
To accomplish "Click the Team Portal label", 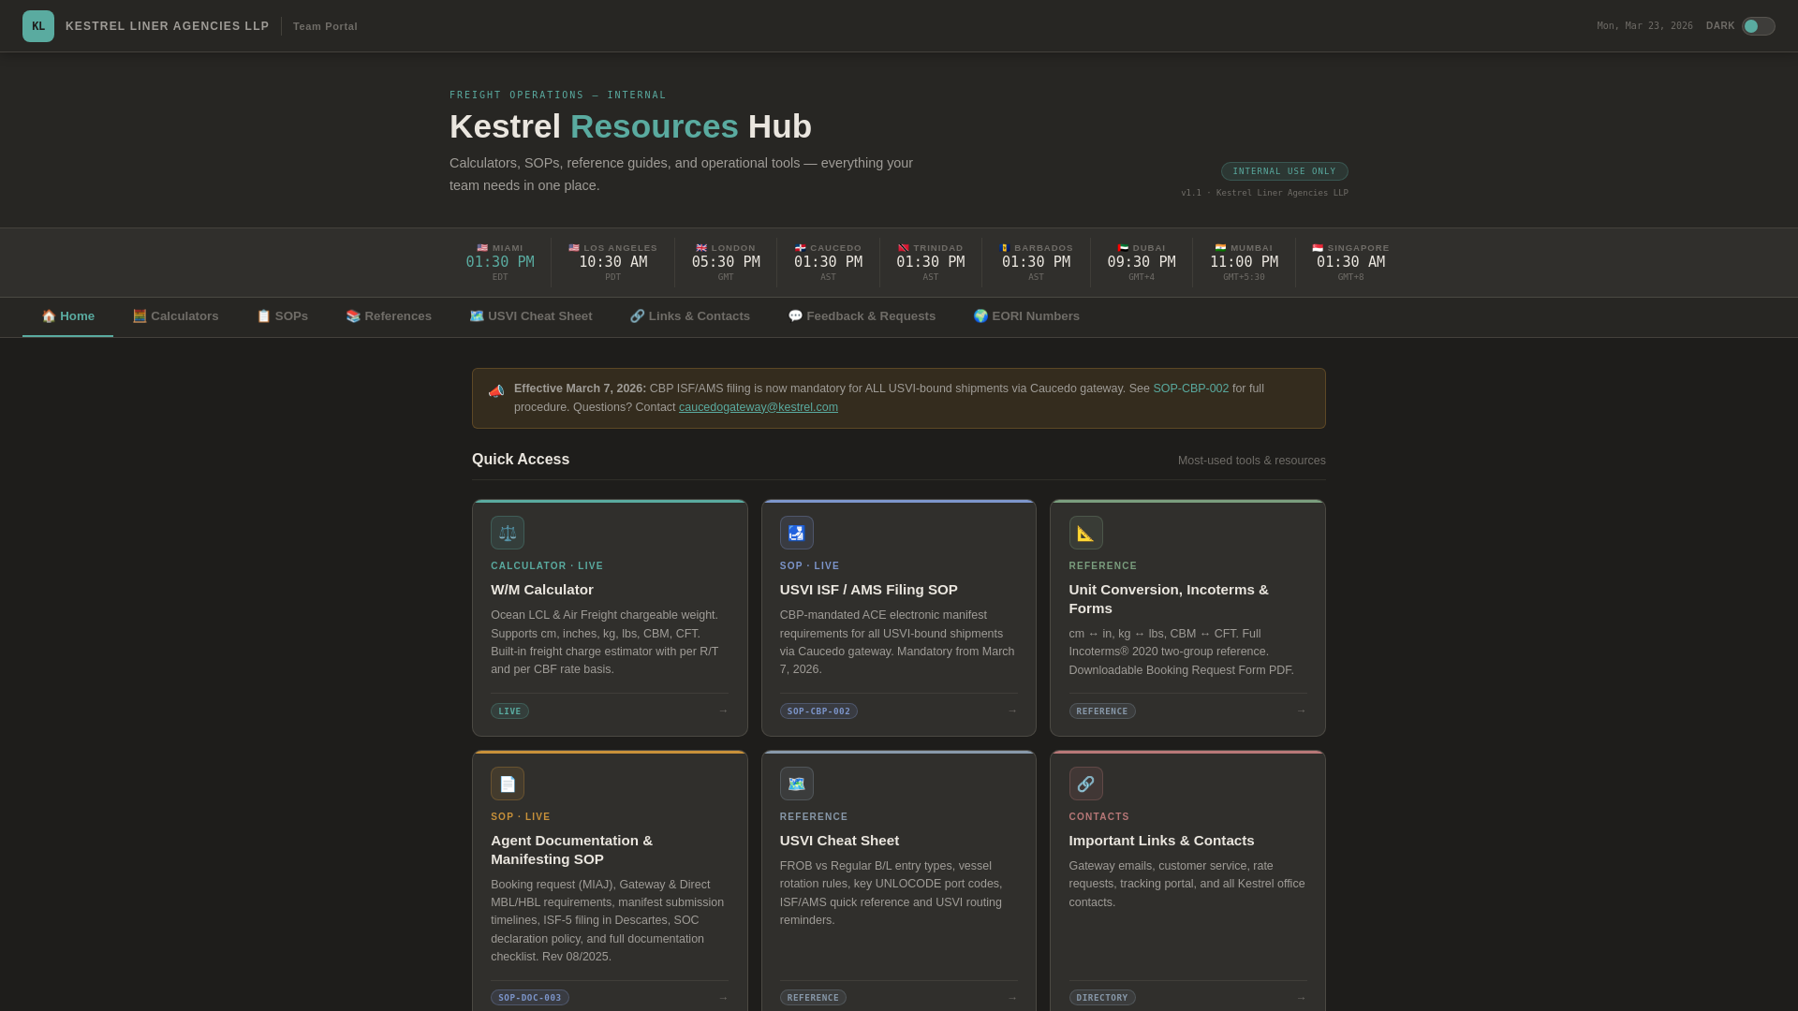I will point(325,26).
